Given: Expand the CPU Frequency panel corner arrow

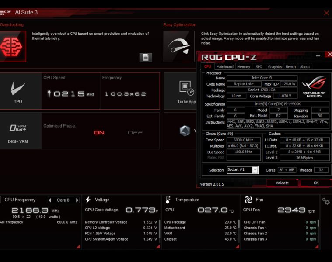Looking at the screenshot, I should [x=78, y=246].
